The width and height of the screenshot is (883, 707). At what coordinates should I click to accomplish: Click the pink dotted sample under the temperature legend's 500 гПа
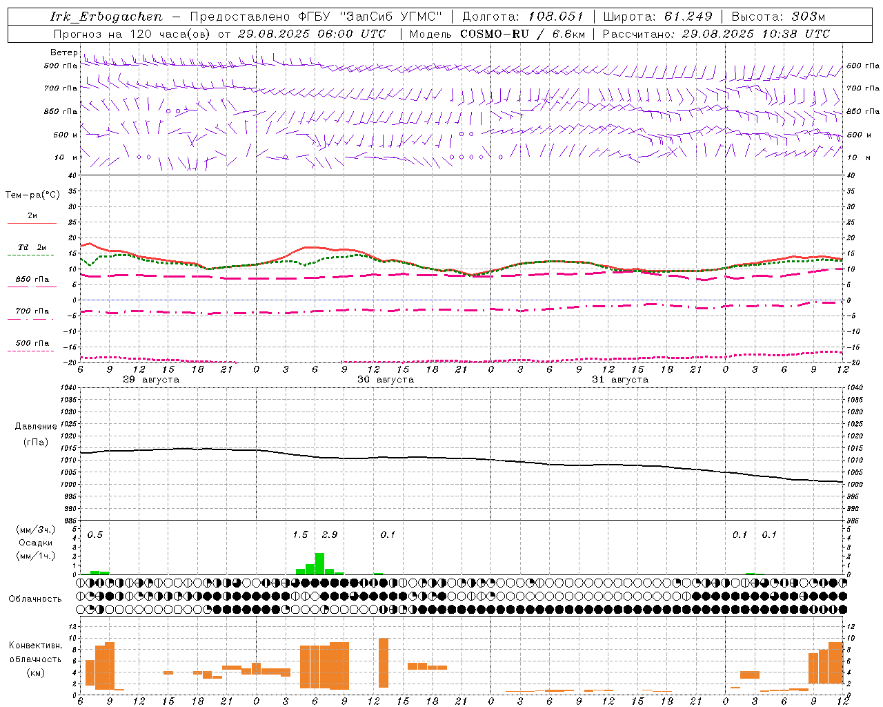coord(30,351)
